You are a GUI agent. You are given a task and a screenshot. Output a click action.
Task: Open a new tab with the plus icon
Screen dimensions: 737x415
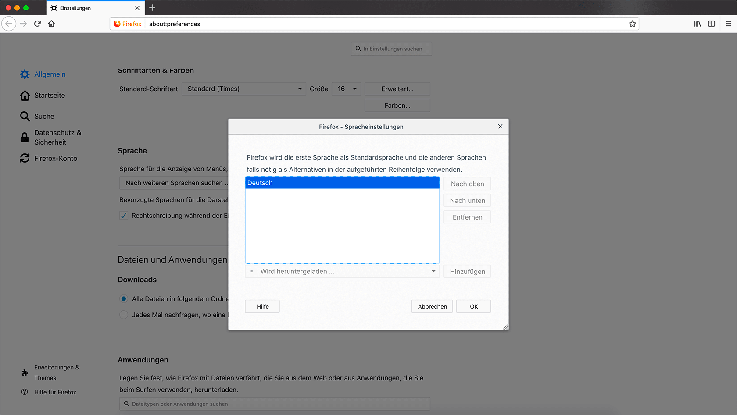152,7
